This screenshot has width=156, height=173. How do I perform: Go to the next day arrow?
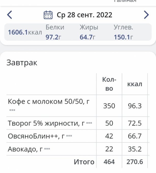pos(146,15)
